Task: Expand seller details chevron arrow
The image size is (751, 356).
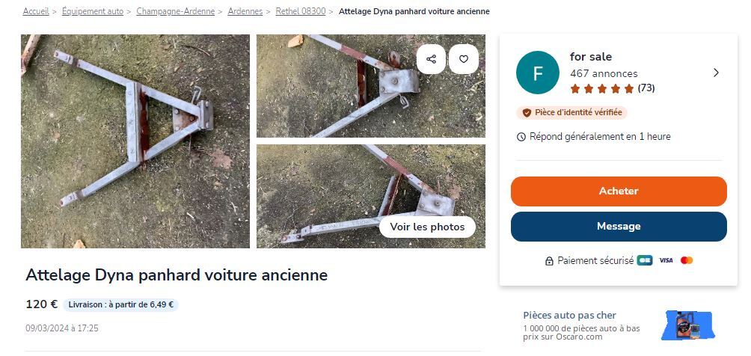Action: pos(716,73)
